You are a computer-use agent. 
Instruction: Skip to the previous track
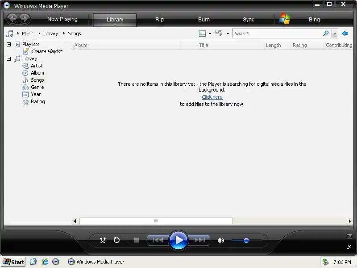(158, 240)
